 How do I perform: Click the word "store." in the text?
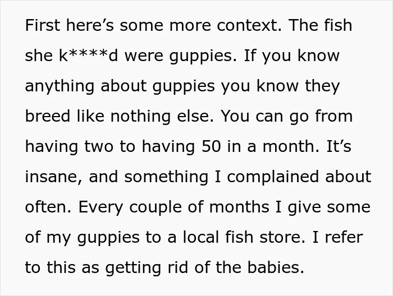(282, 237)
